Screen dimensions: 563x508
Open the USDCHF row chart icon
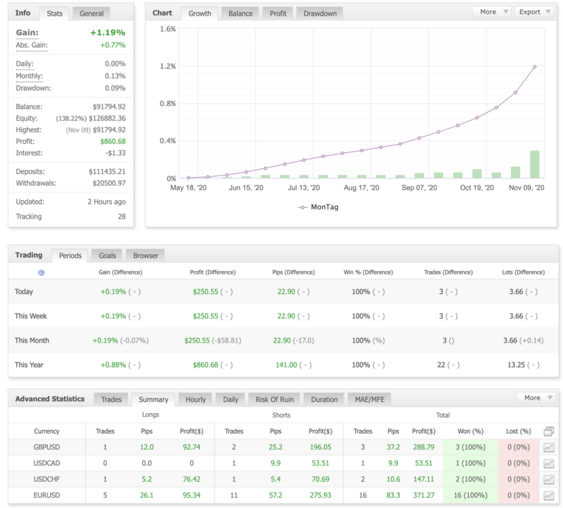548,480
